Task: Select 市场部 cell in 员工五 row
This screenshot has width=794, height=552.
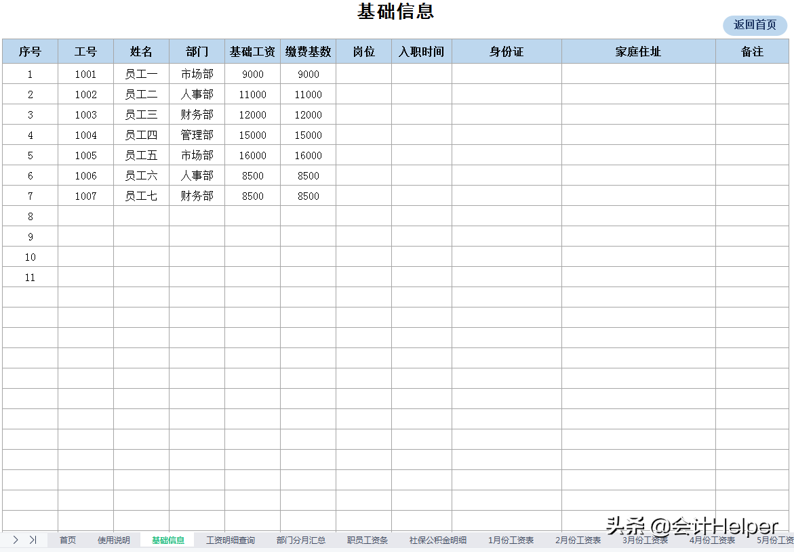Action: [197, 155]
